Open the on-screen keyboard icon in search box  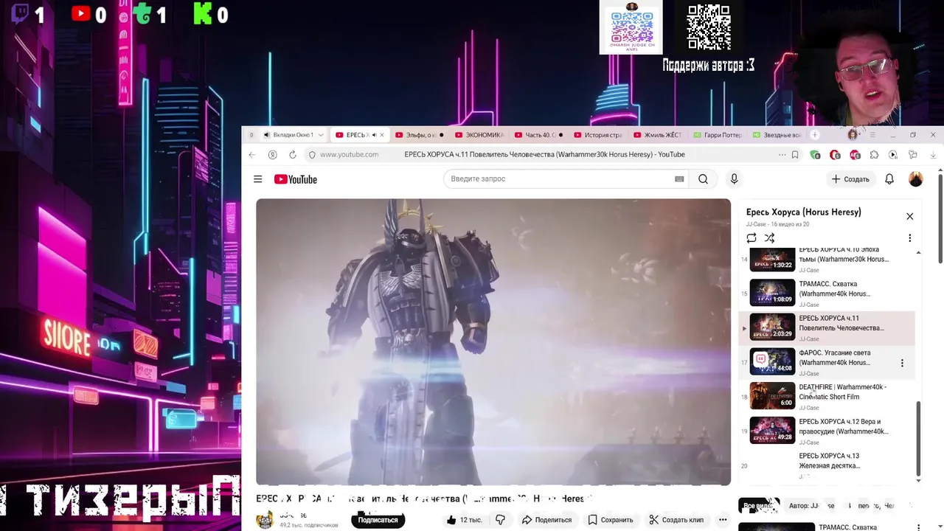coord(679,179)
